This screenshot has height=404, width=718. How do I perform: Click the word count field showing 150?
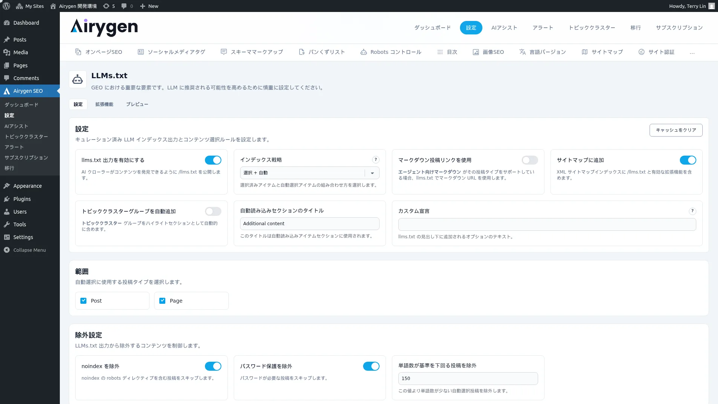pyautogui.click(x=468, y=379)
